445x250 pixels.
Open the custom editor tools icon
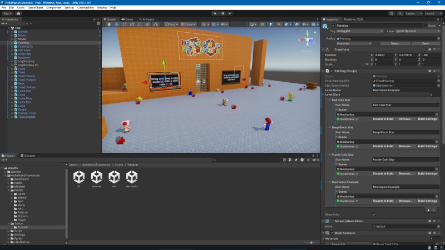coord(156,24)
